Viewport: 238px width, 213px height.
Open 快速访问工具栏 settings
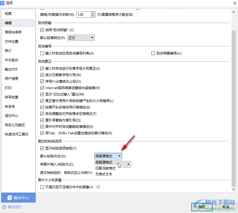(18, 134)
